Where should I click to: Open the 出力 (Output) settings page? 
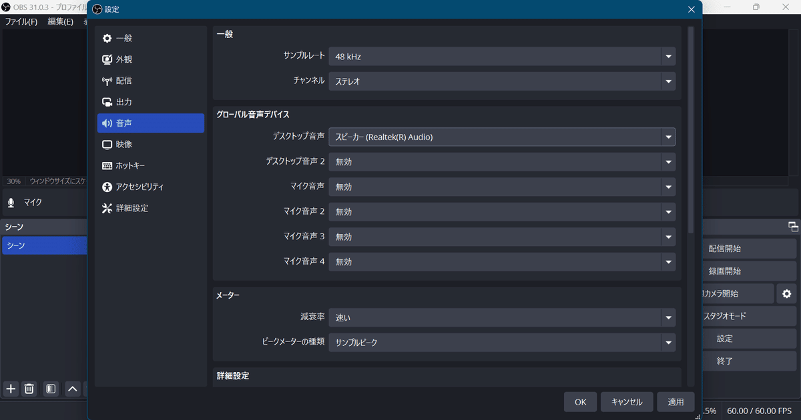[x=123, y=101]
